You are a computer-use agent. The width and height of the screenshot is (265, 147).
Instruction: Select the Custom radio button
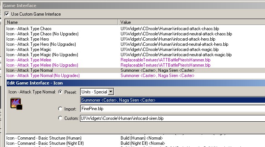click(x=60, y=118)
